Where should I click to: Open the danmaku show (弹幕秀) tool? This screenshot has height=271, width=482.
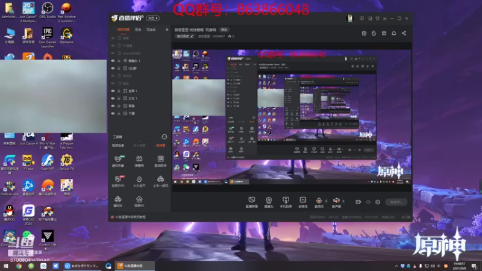(139, 161)
